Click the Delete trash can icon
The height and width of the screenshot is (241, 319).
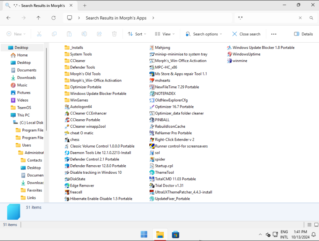point(114,34)
